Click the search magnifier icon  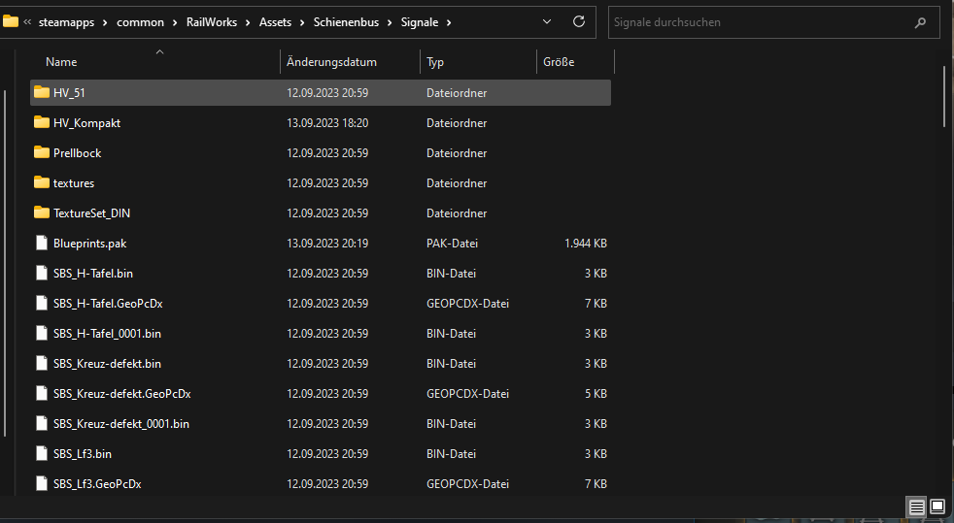tap(919, 22)
